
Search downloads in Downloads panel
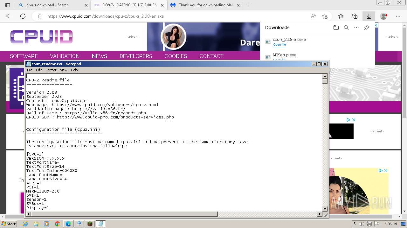coord(346,28)
